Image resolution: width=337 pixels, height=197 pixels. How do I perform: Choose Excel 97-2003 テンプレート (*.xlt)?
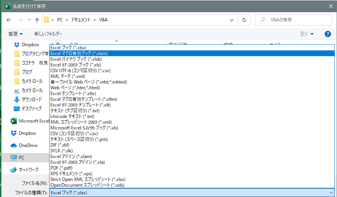192,105
